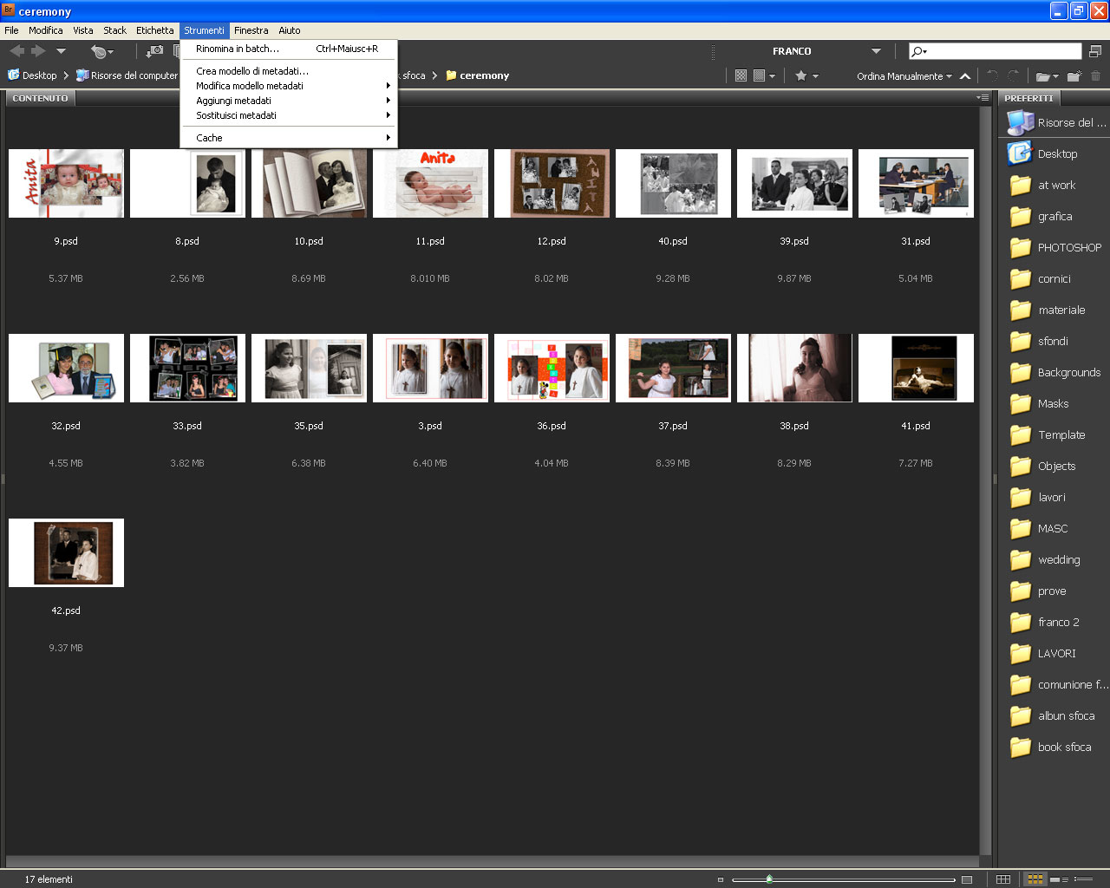
Task: Click the switch to compact mode icon
Action: [1095, 51]
